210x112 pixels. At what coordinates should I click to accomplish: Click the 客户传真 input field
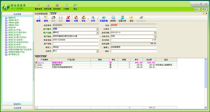76,44
